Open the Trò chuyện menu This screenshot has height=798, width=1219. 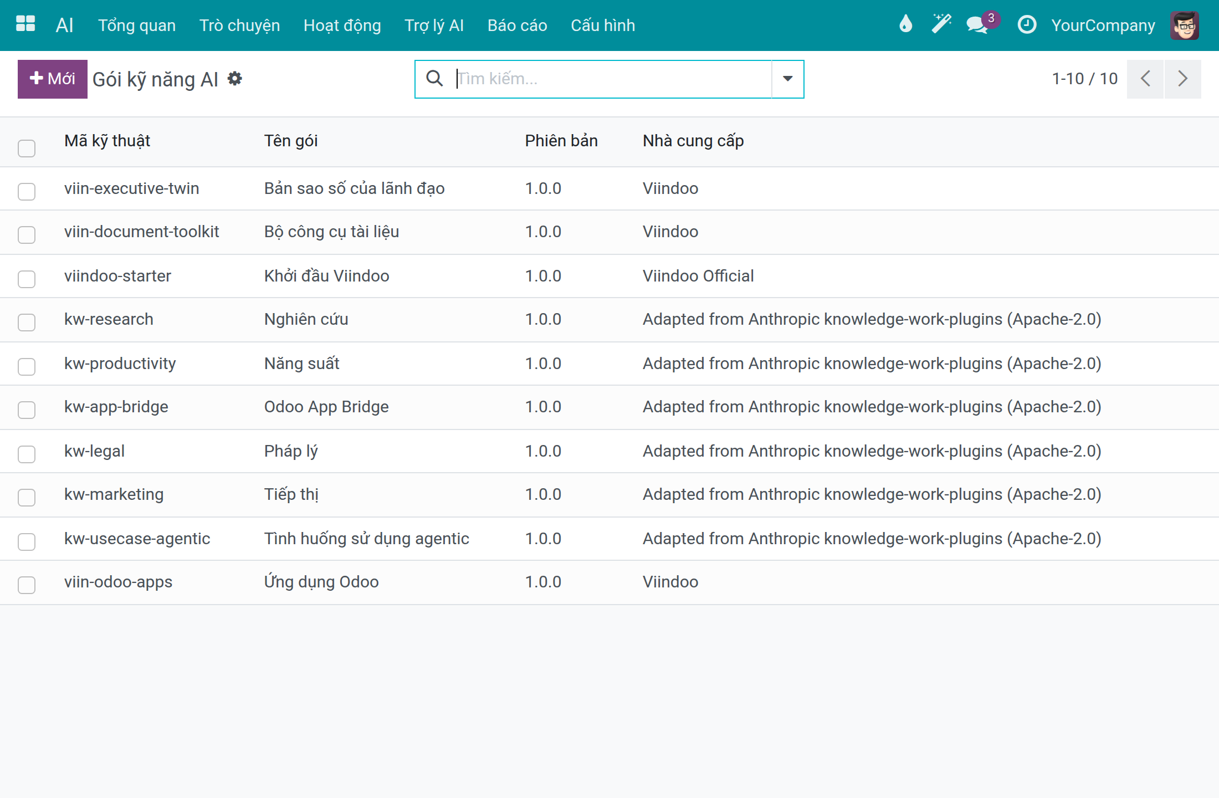click(239, 25)
